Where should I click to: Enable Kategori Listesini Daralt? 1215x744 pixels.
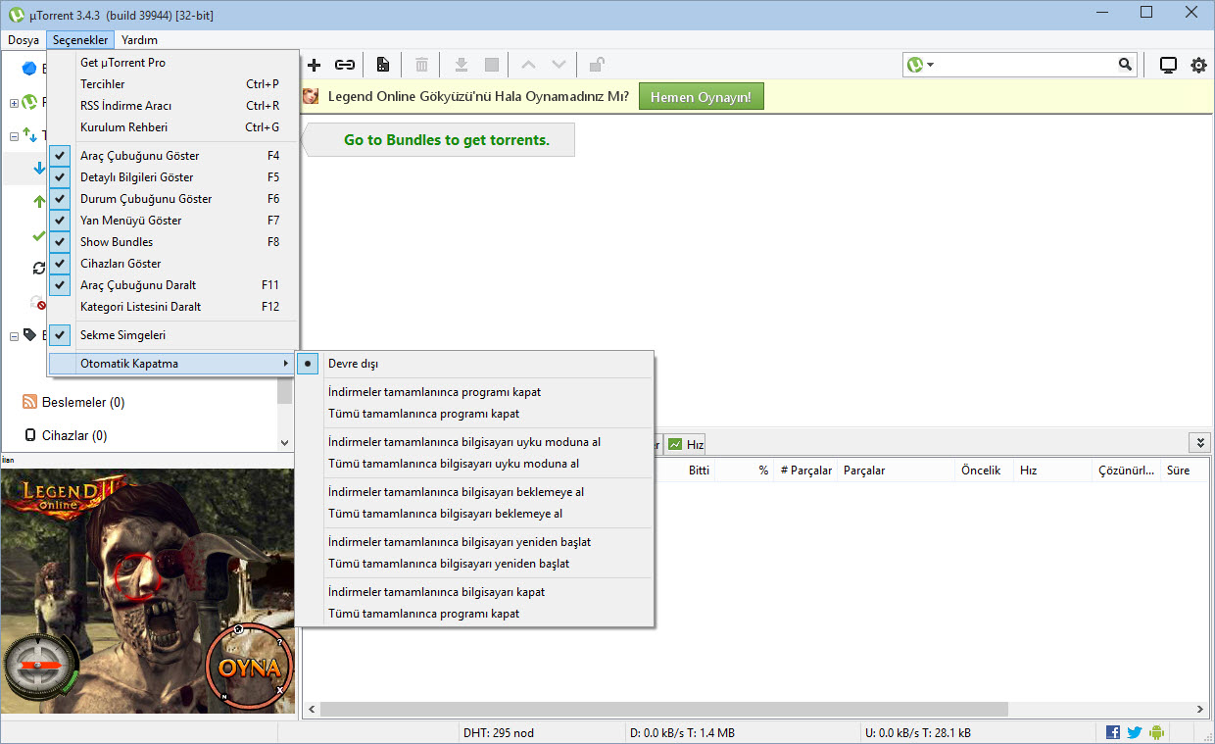pyautogui.click(x=172, y=307)
